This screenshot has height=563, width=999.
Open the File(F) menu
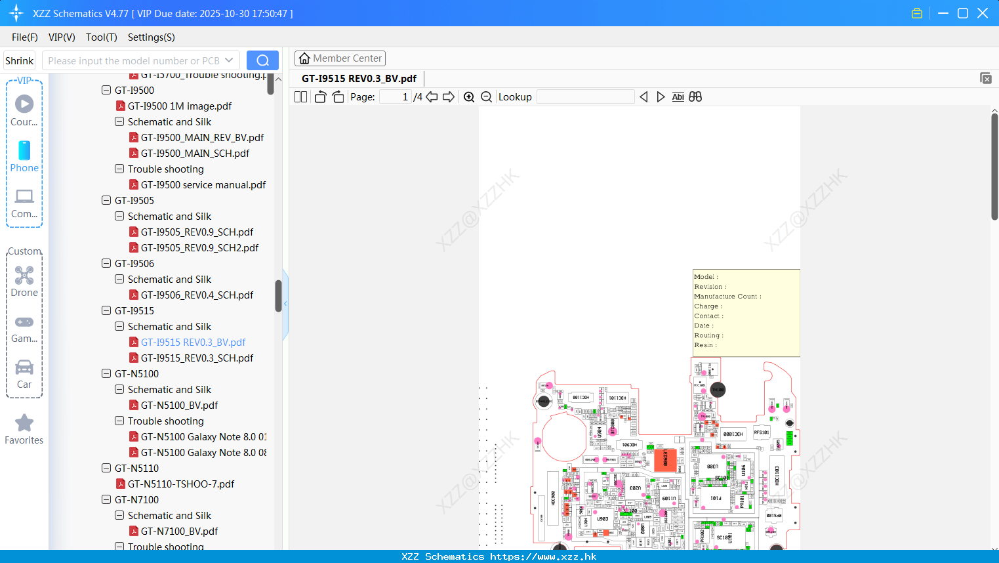pyautogui.click(x=25, y=37)
